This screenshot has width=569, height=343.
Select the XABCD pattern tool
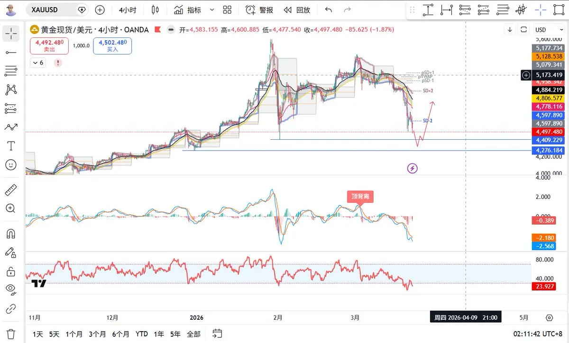pos(11,90)
